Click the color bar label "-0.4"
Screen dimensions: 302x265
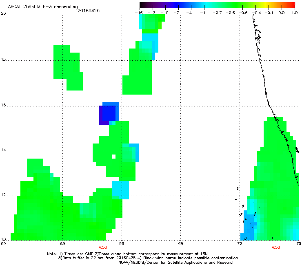tap(257, 13)
